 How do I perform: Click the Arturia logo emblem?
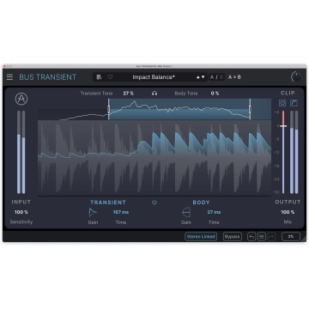click(x=21, y=99)
